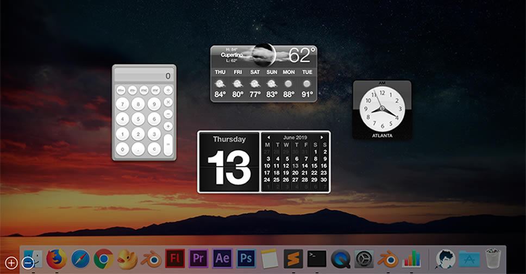Viewport: 526px width, 274px height.
Task: Open Firefox from the dock
Action: click(x=56, y=259)
